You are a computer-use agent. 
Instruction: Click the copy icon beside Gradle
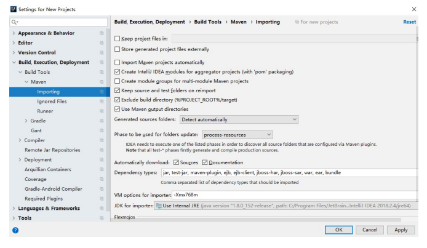[x=102, y=121]
